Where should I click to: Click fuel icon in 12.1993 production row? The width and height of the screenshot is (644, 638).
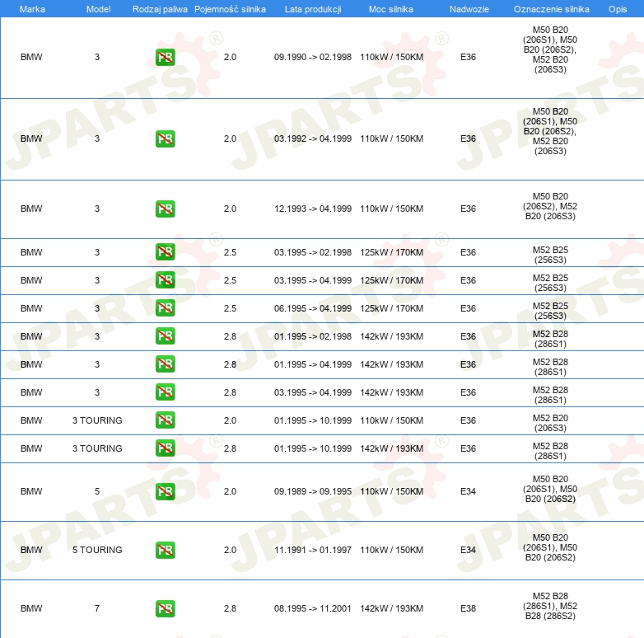coord(165,209)
